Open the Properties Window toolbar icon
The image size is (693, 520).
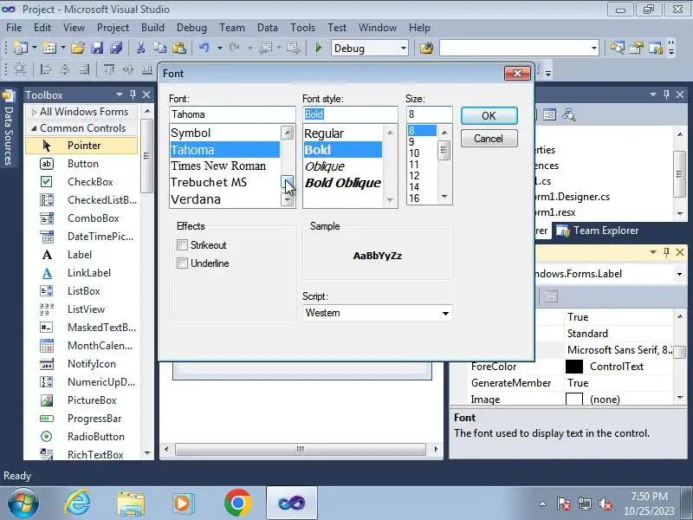(x=637, y=48)
